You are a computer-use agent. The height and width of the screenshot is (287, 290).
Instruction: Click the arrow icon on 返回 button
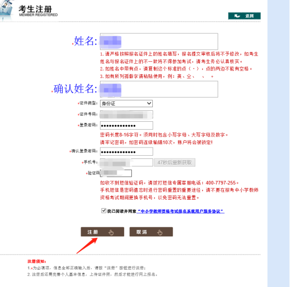click(x=237, y=16)
